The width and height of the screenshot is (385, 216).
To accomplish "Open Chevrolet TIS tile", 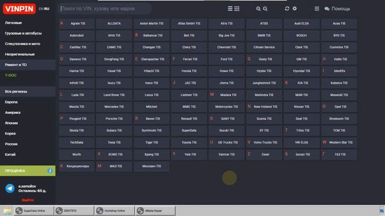I will pos(226,47).
